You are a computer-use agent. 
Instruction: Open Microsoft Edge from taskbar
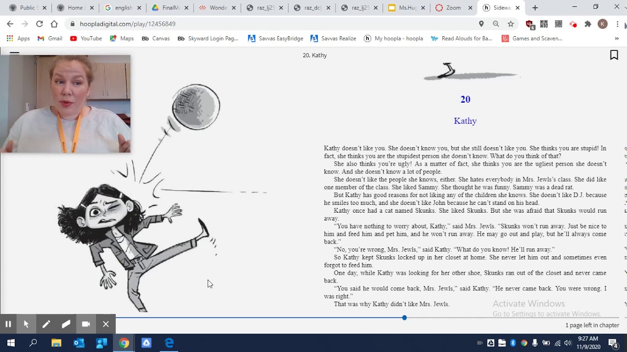(169, 343)
